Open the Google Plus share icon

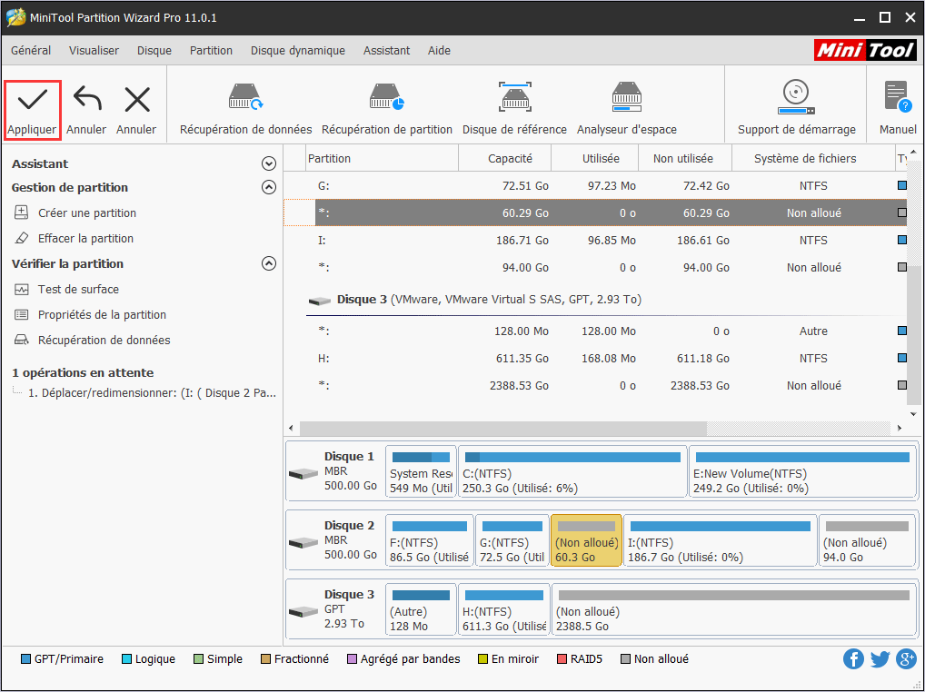(906, 659)
